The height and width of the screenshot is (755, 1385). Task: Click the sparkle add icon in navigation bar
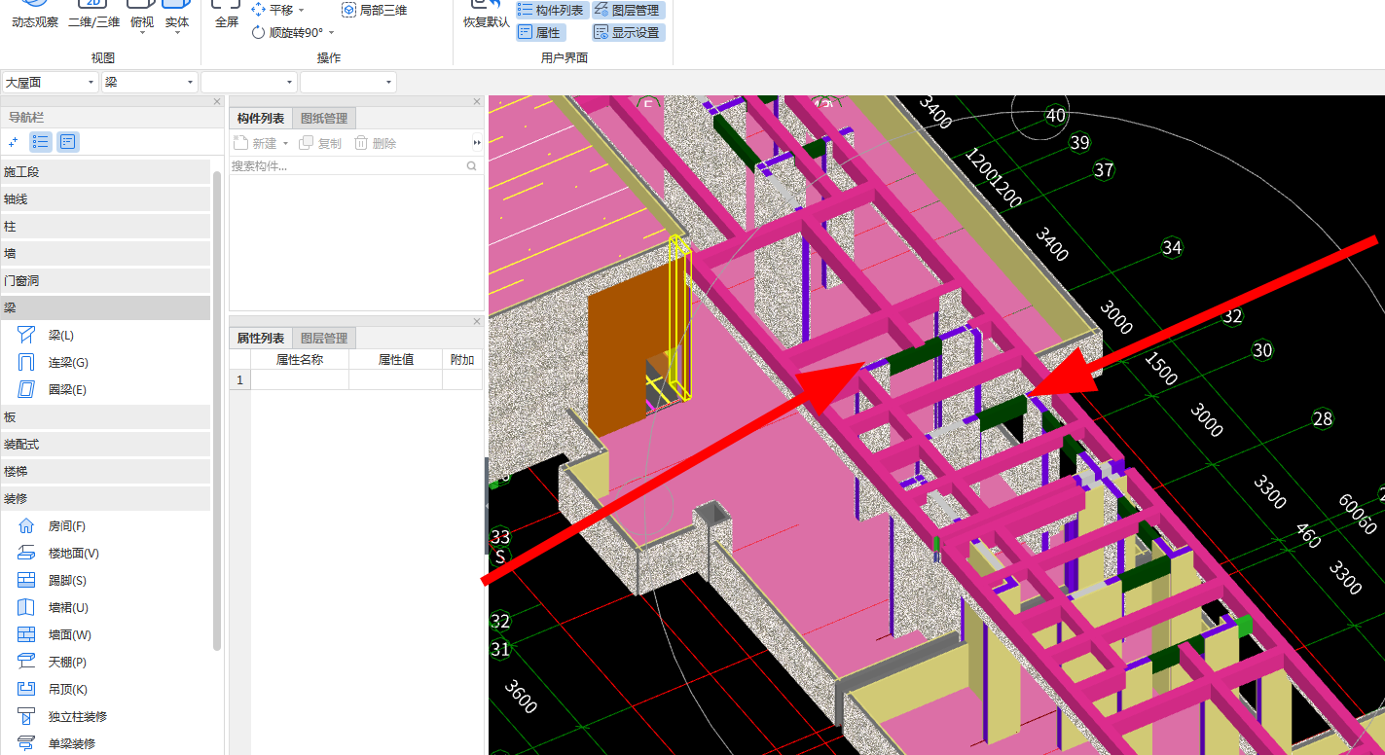(x=14, y=142)
